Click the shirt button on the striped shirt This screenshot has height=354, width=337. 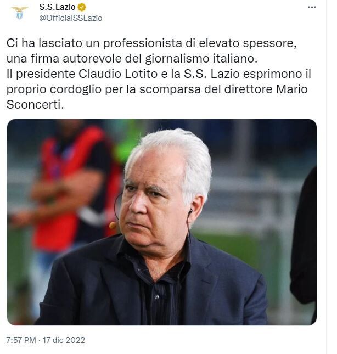click(156, 297)
